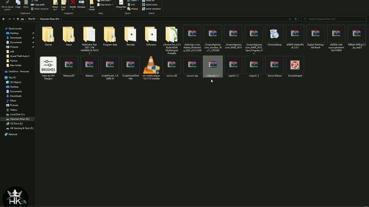This screenshot has width=369, height=207.
Task: Open Local Disk (C:) in the sidebar
Action: [17, 114]
